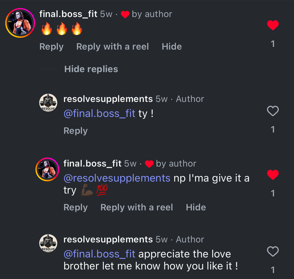Reply to the "I'ma give it a try" comment

[75, 207]
